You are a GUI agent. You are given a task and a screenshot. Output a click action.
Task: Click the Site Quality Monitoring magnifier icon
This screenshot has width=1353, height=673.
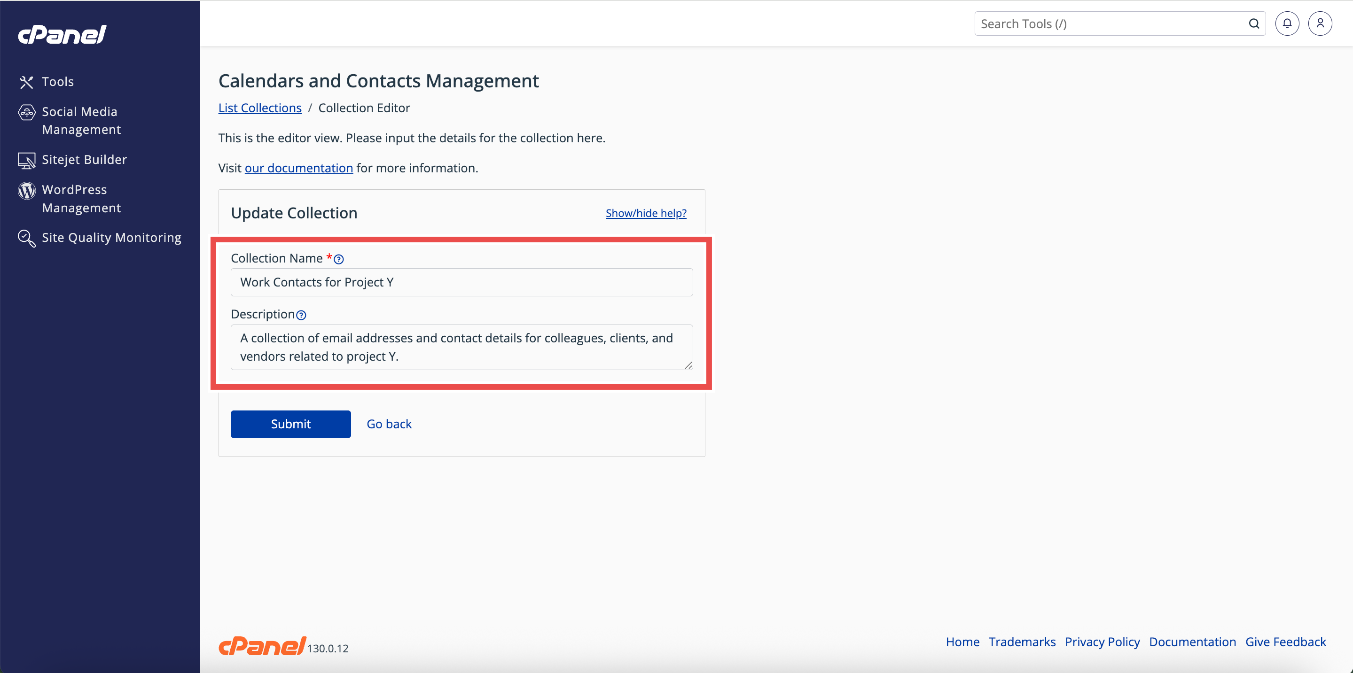click(x=26, y=238)
